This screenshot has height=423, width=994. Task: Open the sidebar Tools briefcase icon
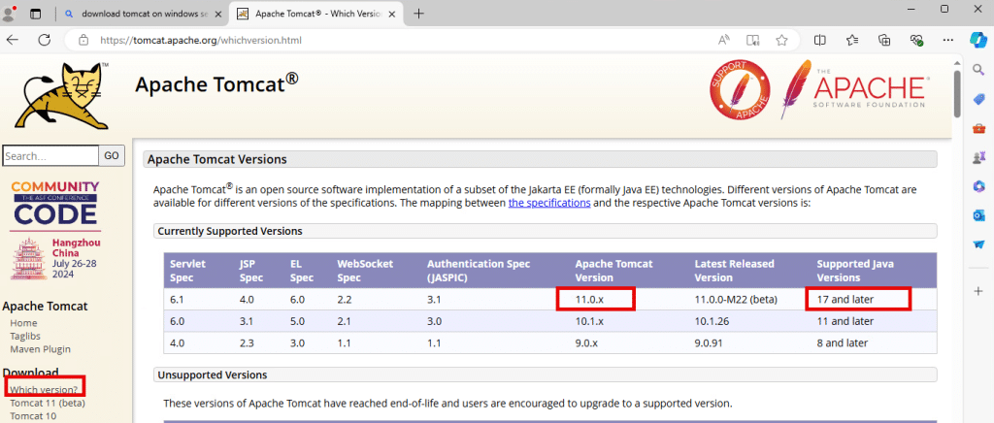point(978,128)
